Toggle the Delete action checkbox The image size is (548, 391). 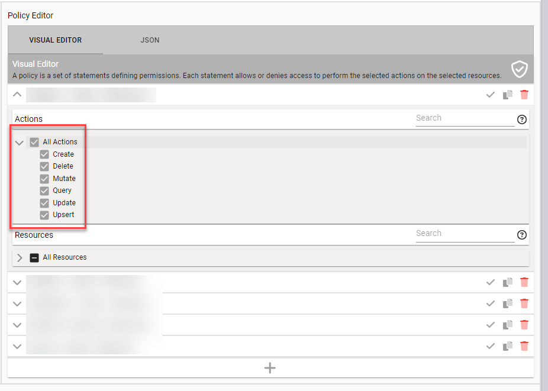tap(44, 166)
